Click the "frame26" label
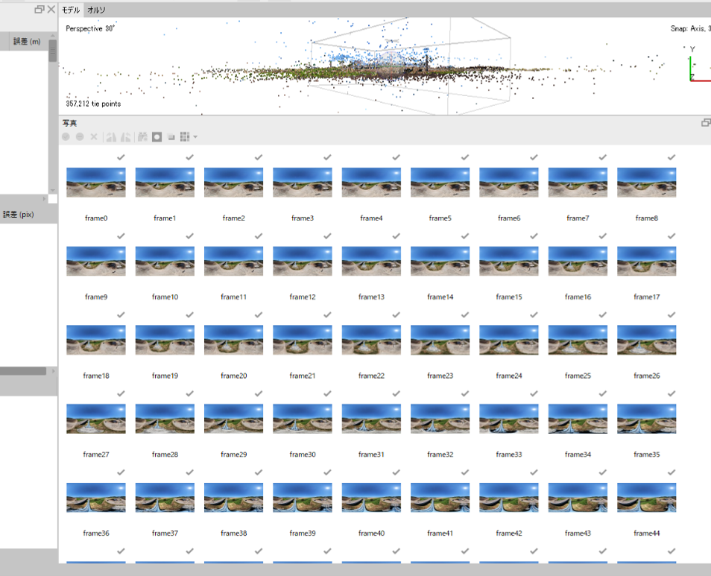 (x=647, y=376)
